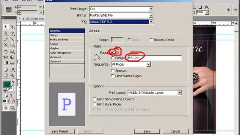Select the Gradient Feather tool
The height and width of the screenshot is (135, 240).
12,63
